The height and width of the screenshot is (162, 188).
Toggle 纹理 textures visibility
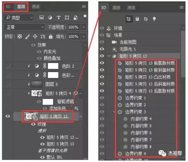pos(33,124)
